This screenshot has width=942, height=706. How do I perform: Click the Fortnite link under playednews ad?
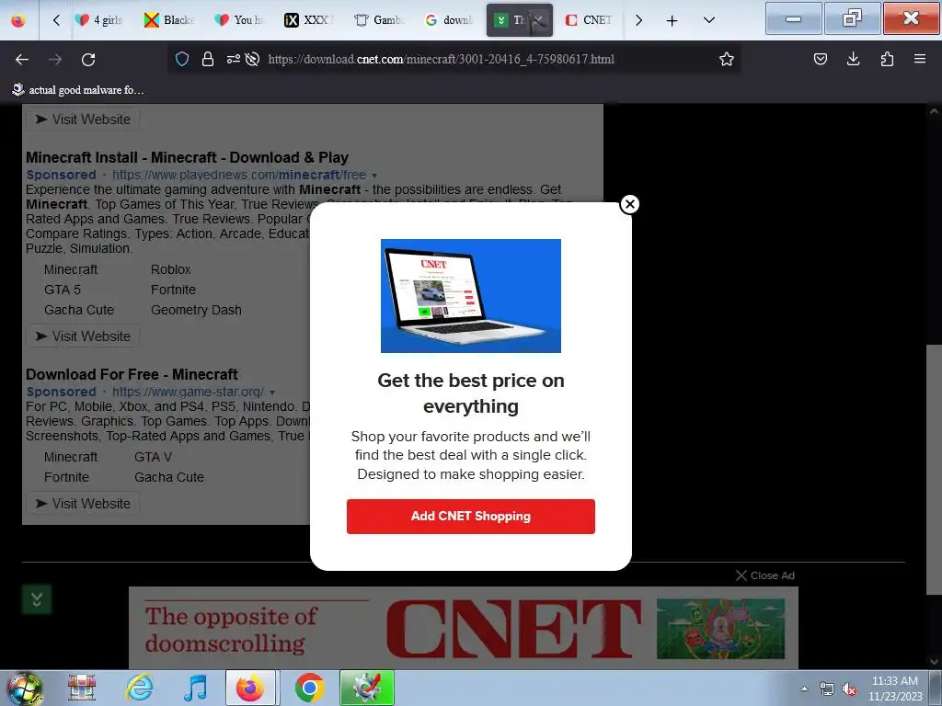[173, 290]
